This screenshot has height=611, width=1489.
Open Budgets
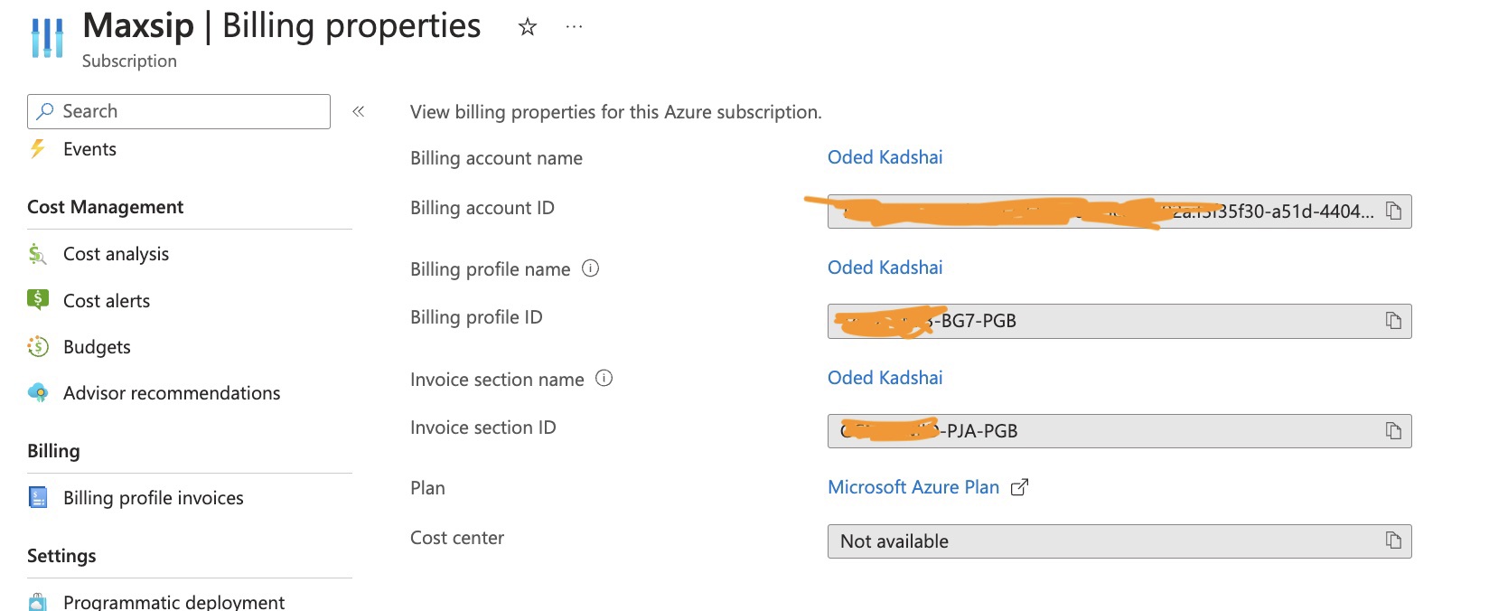pyautogui.click(x=97, y=347)
